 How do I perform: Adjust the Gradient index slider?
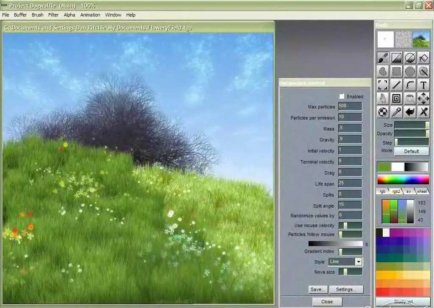[351, 252]
